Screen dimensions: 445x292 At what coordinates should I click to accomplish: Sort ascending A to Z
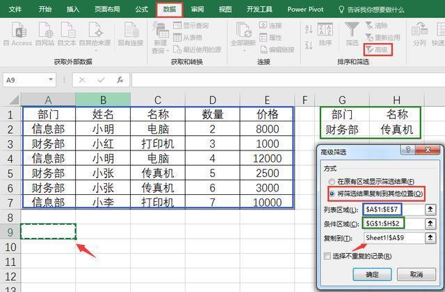click(x=309, y=28)
